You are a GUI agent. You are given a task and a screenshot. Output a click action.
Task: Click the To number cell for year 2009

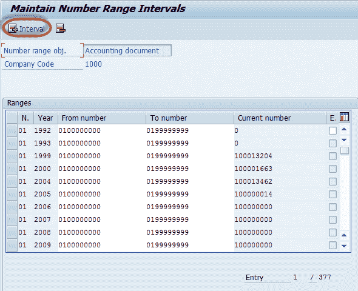pos(190,245)
